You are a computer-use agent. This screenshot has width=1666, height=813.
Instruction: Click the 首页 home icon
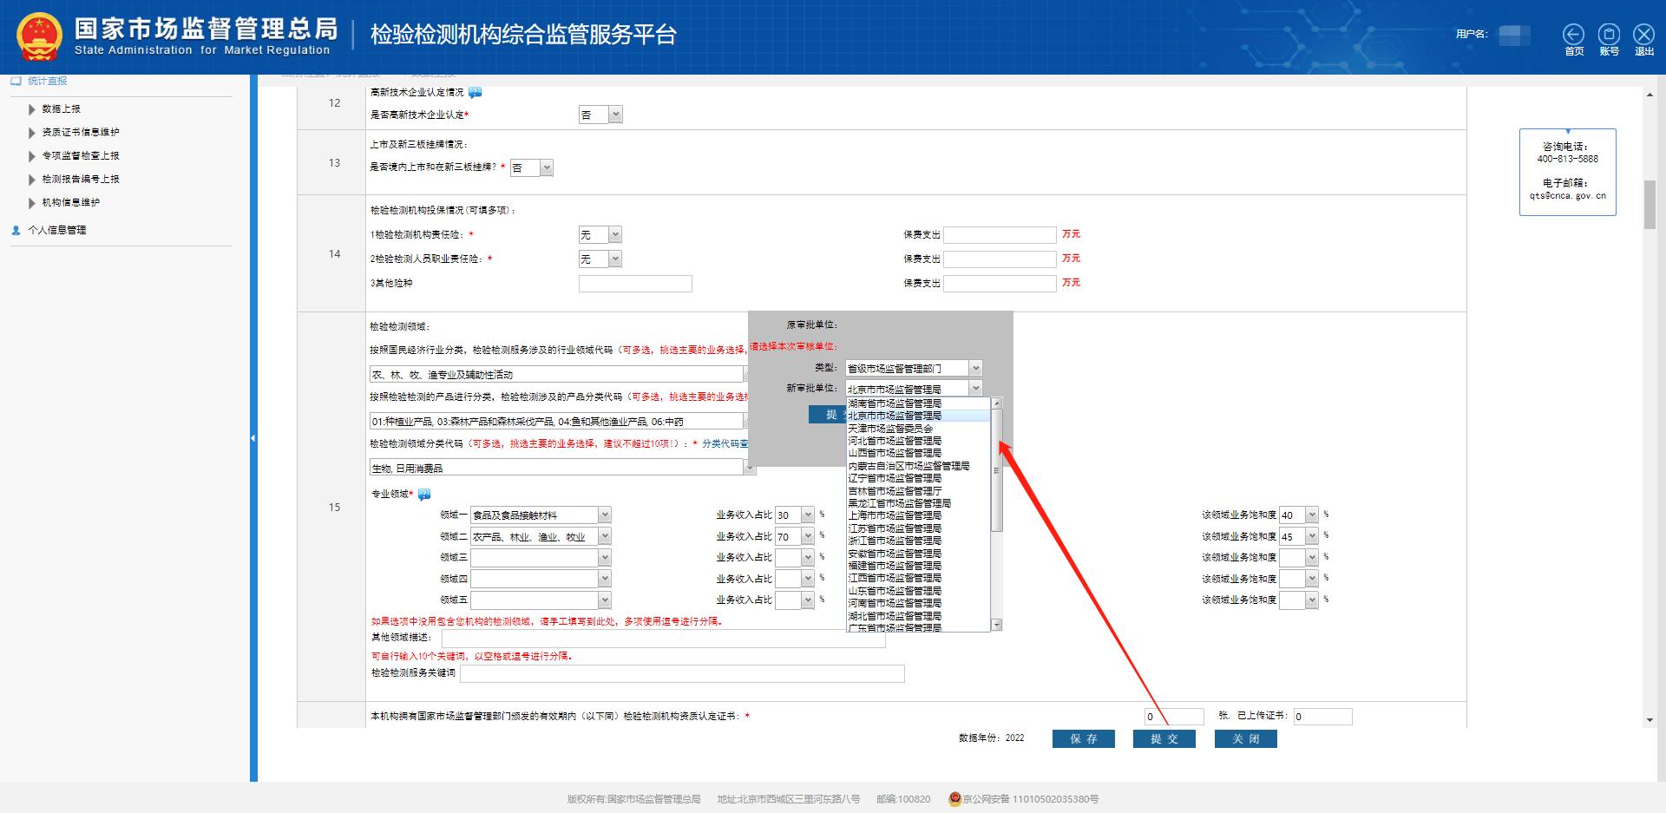coord(1574,35)
